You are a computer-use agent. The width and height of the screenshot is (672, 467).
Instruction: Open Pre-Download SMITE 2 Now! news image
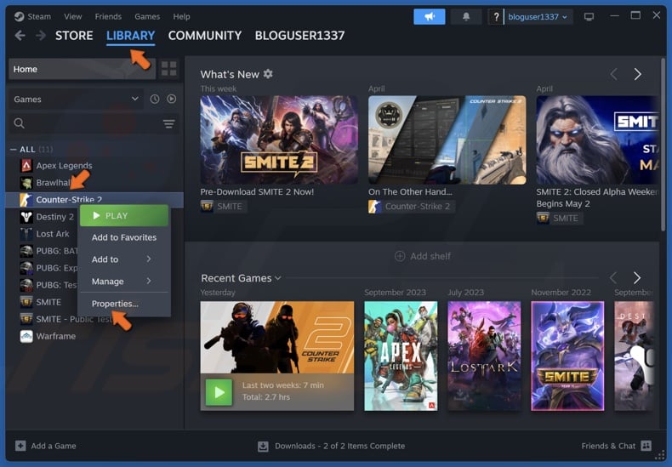[279, 140]
